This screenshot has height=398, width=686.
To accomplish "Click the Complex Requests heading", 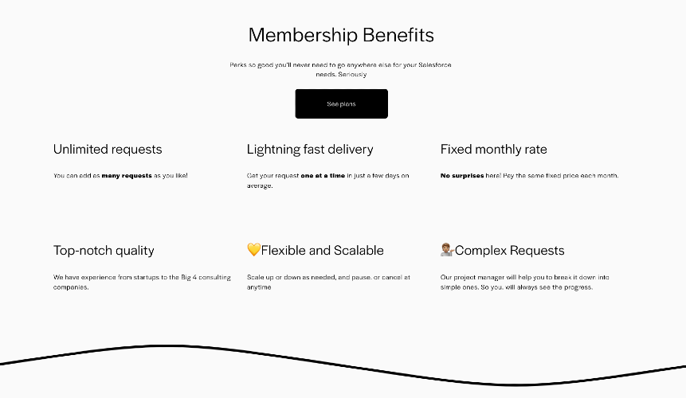I will tap(510, 250).
